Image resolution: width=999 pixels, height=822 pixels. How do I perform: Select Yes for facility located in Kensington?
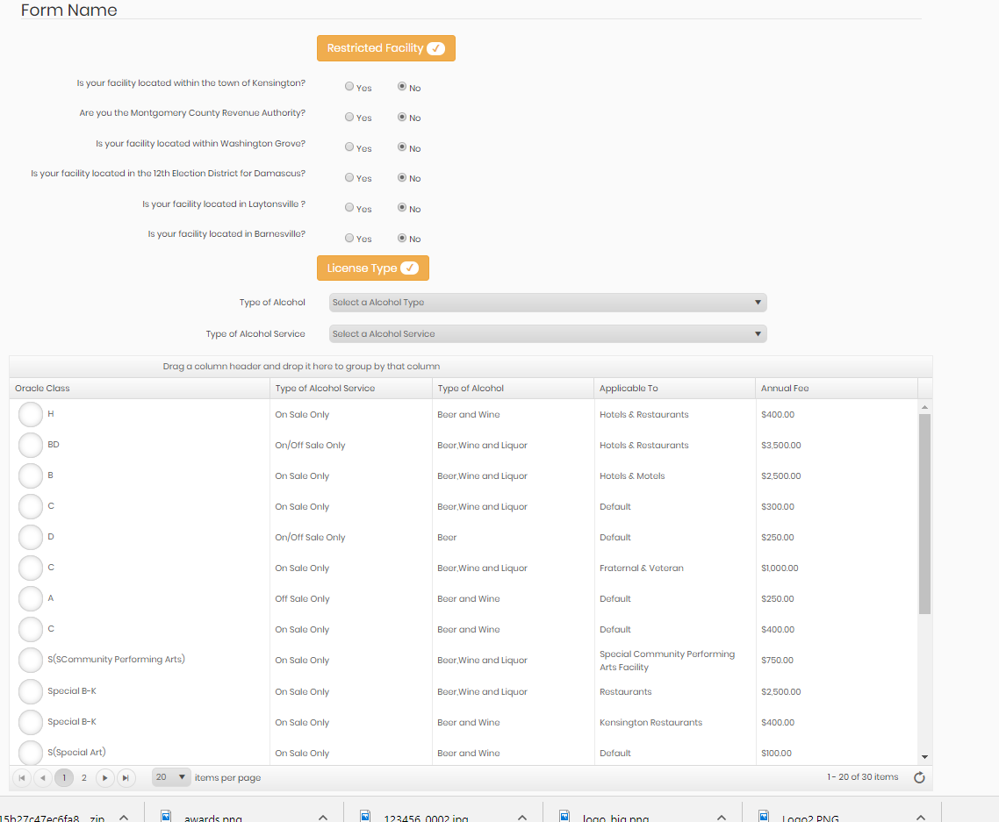pyautogui.click(x=349, y=87)
